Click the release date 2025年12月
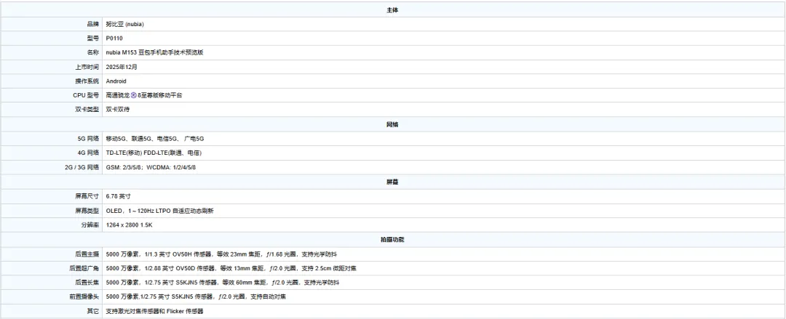This screenshot has width=786, height=319. (122, 67)
